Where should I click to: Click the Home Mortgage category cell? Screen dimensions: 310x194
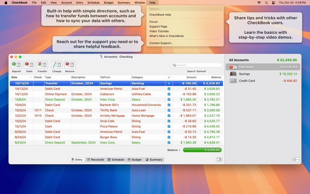[x=143, y=116]
